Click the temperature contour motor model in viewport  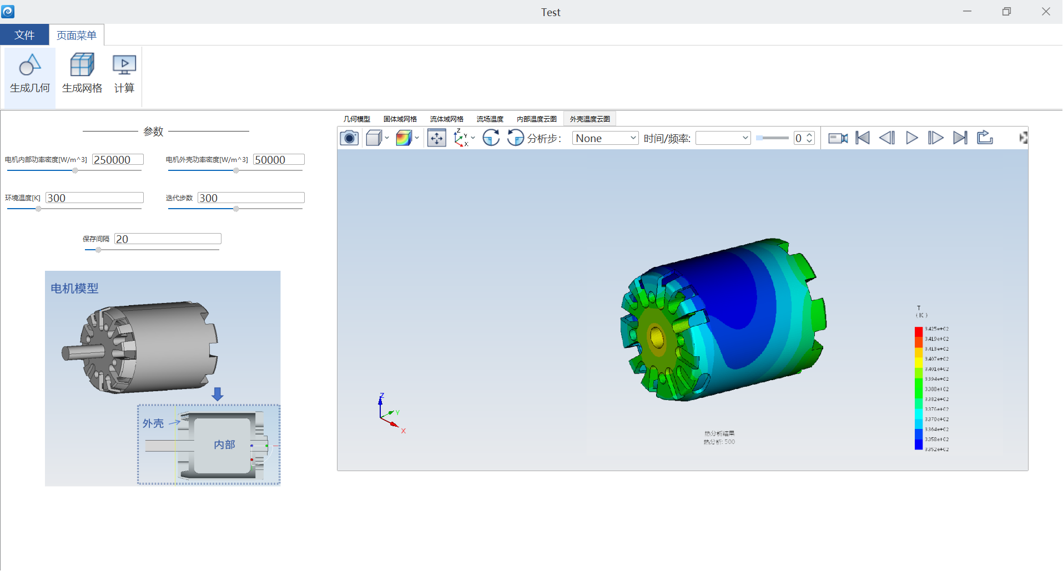coord(723,321)
